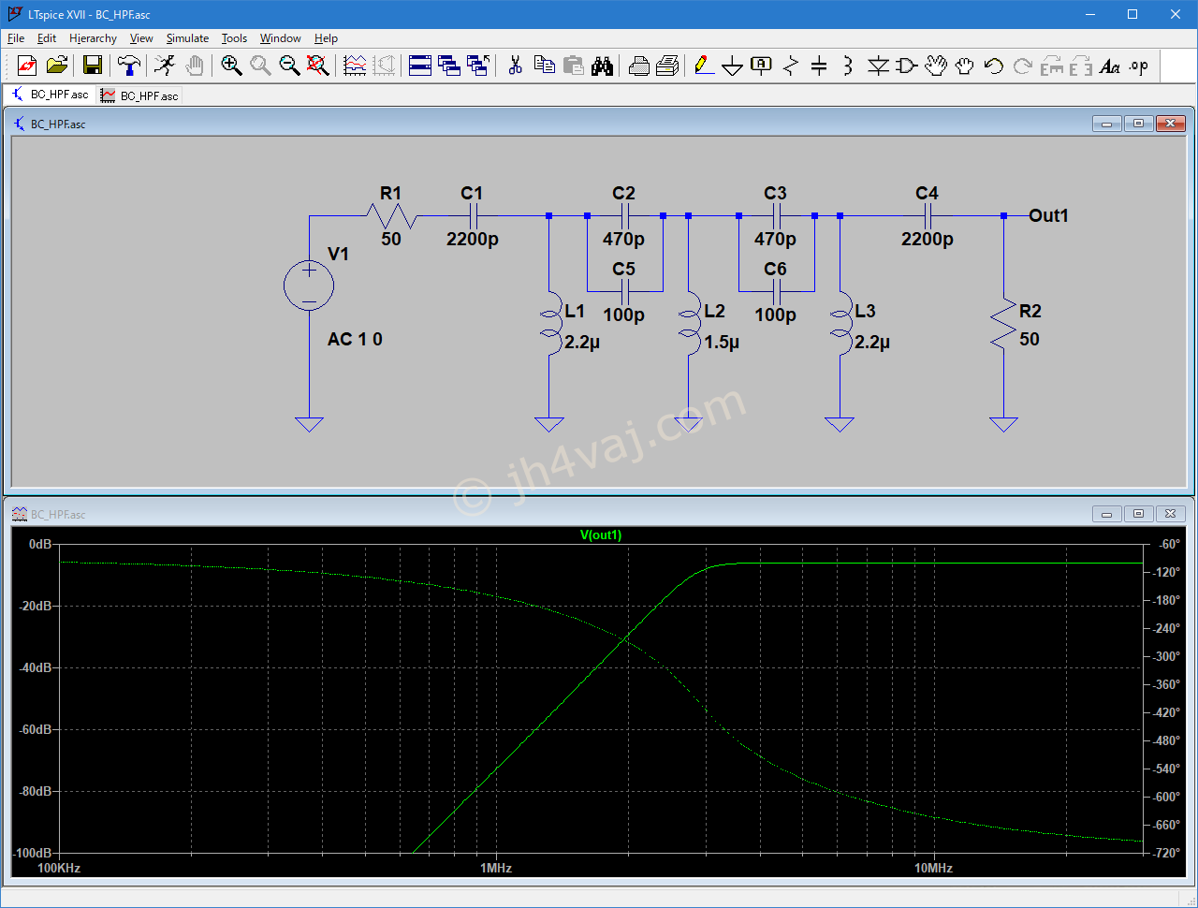This screenshot has height=908, width=1198.
Task: Click the Halt simulation hand icon
Action: pyautogui.click(x=194, y=66)
